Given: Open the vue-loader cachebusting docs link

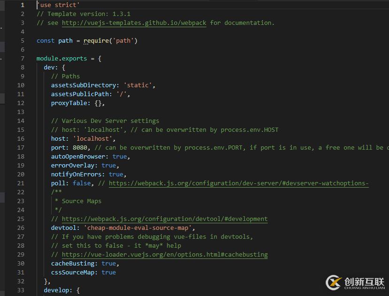Looking at the screenshot, I should [165, 255].
